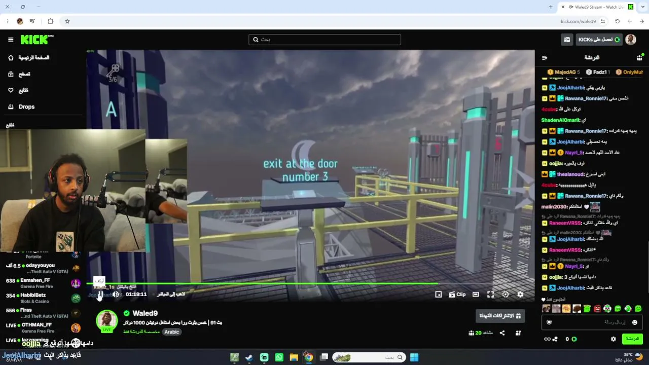Image resolution: width=649 pixels, height=365 pixels.
Task: Create a Clip of the stream
Action: coord(457,295)
